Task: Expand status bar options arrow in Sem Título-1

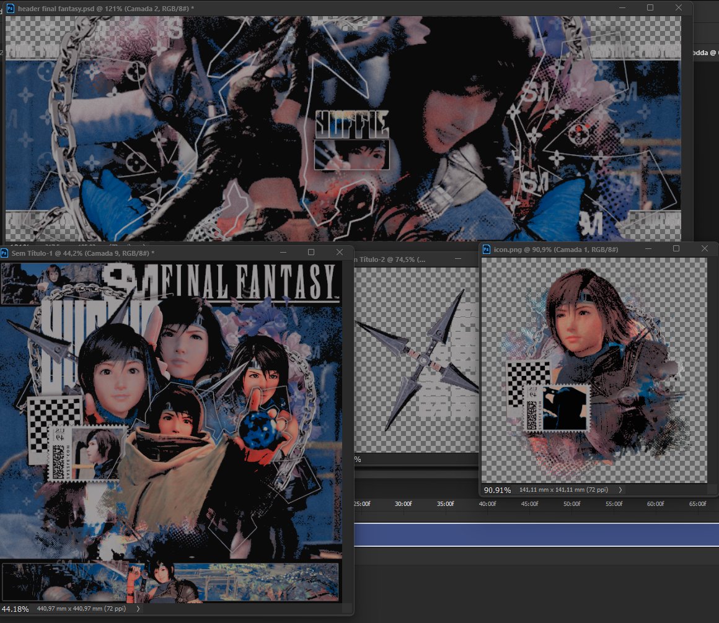Action: tap(138, 609)
